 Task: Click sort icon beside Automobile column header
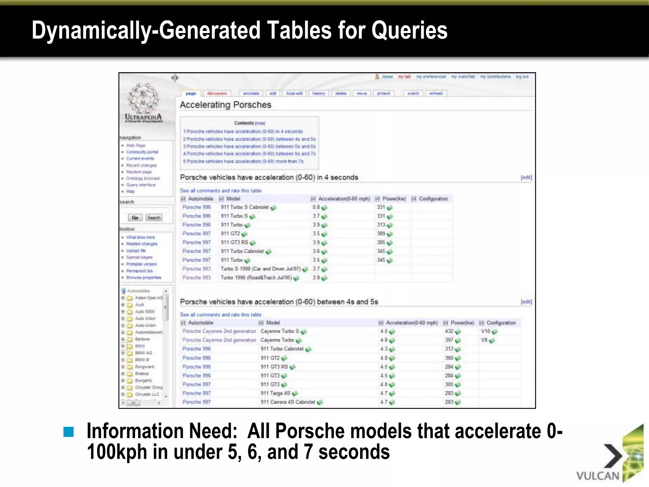[183, 199]
